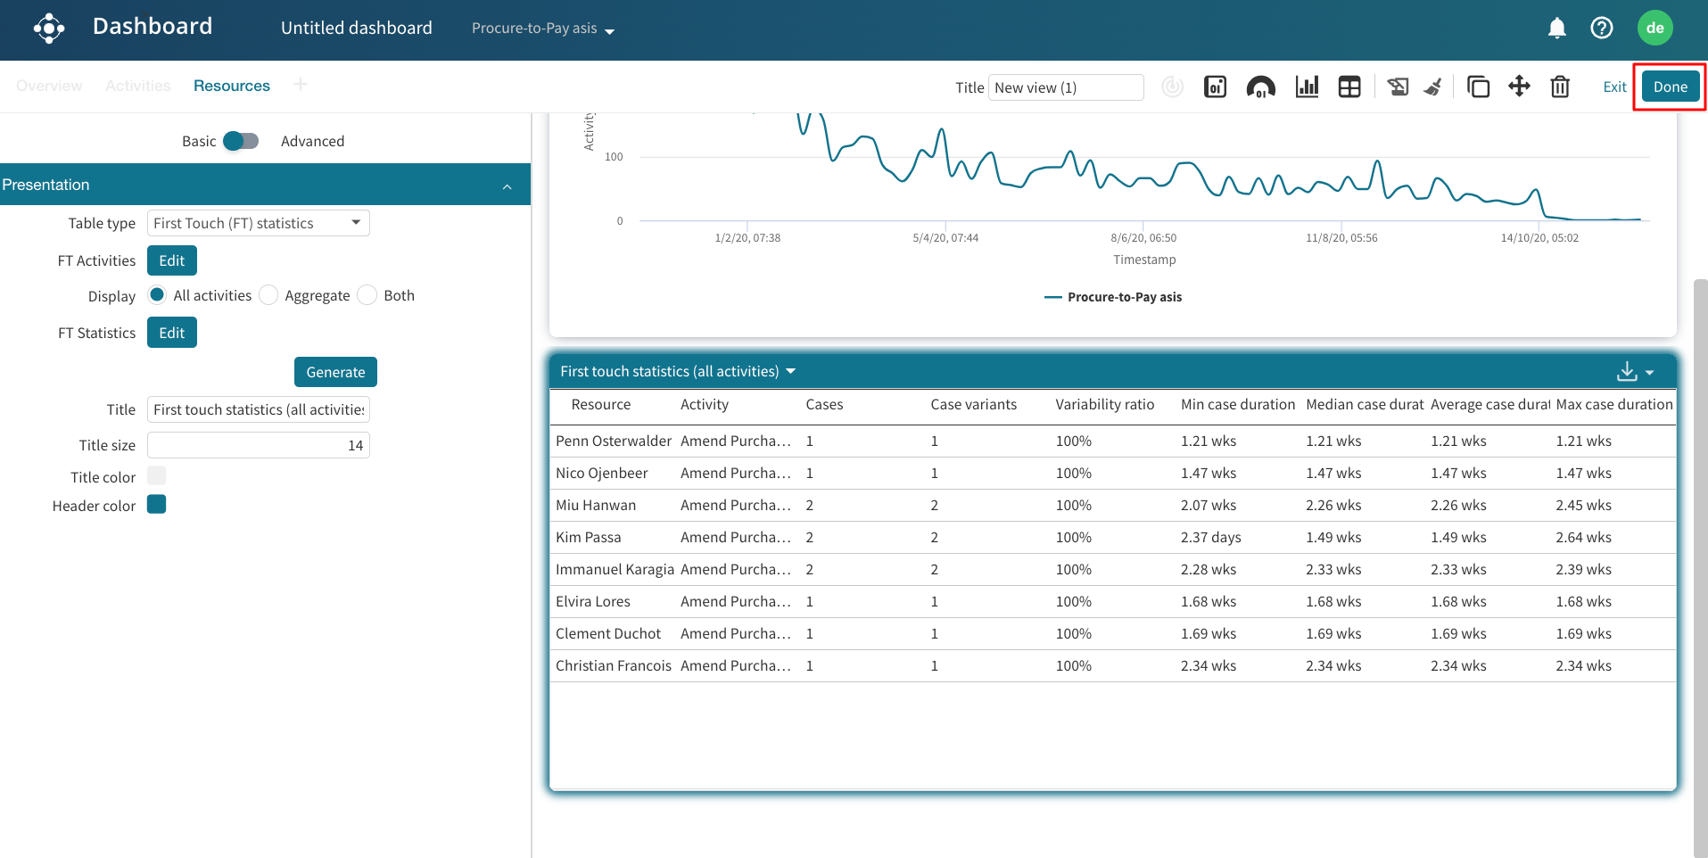Click Done to finish editing
The width and height of the screenshot is (1708, 858).
pos(1670,87)
